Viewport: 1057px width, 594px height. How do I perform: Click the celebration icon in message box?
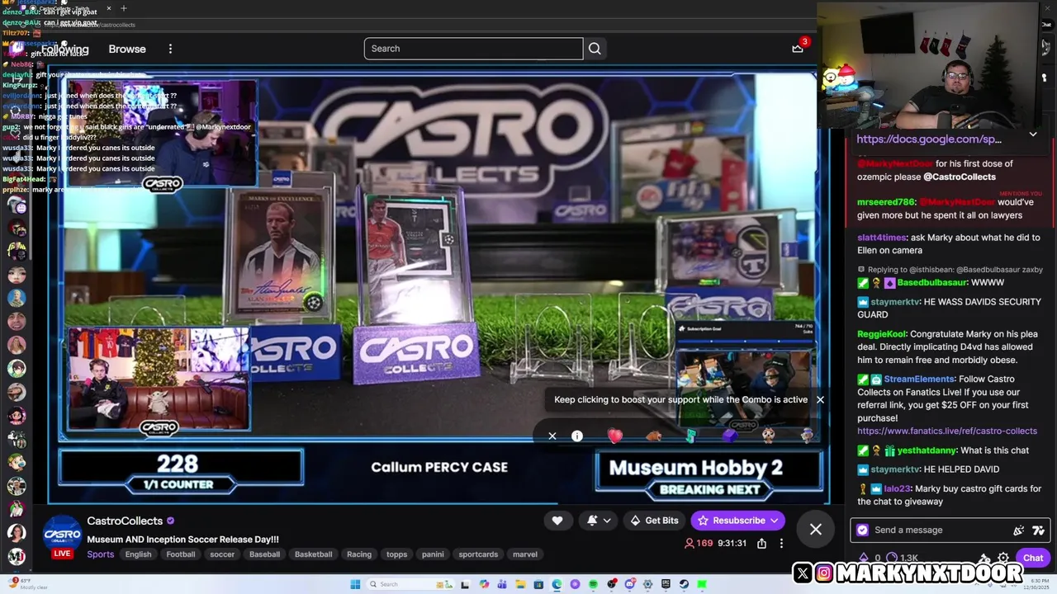click(1018, 530)
